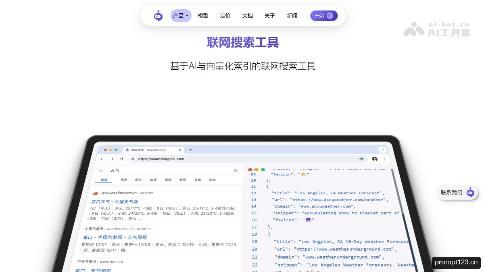Open 海口 - 中国气象局 - 天气预报 result
The width and height of the screenshot is (484, 272).
point(115,237)
